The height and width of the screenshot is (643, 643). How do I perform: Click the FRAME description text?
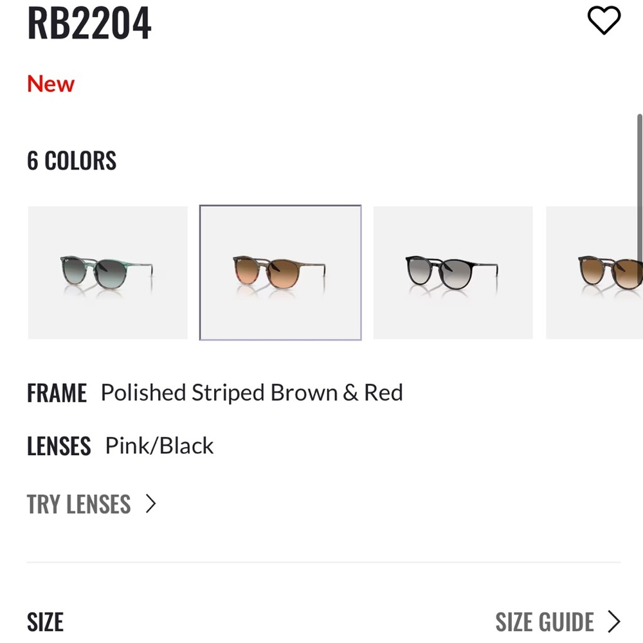(252, 392)
